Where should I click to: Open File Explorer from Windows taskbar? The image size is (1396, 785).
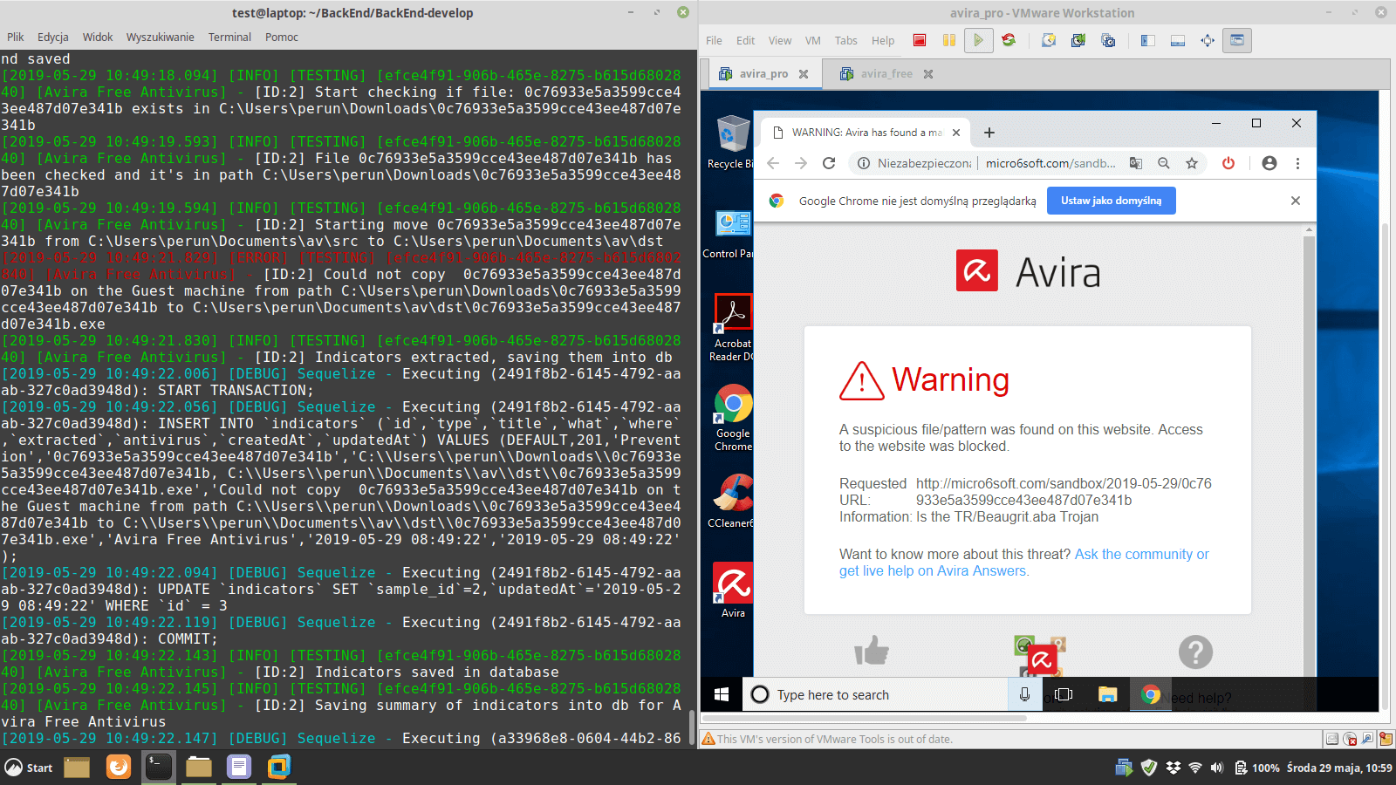click(1107, 694)
